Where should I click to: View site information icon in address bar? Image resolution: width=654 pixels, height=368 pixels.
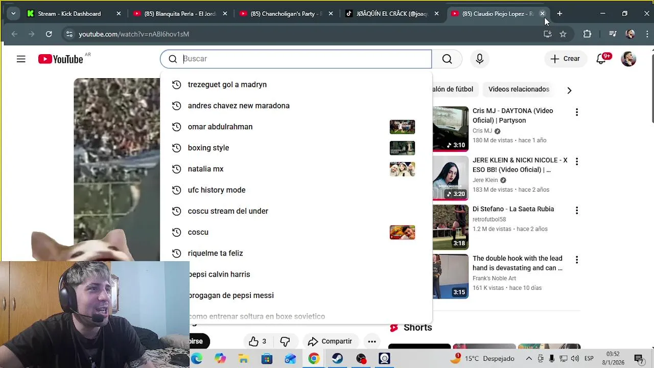pos(69,34)
